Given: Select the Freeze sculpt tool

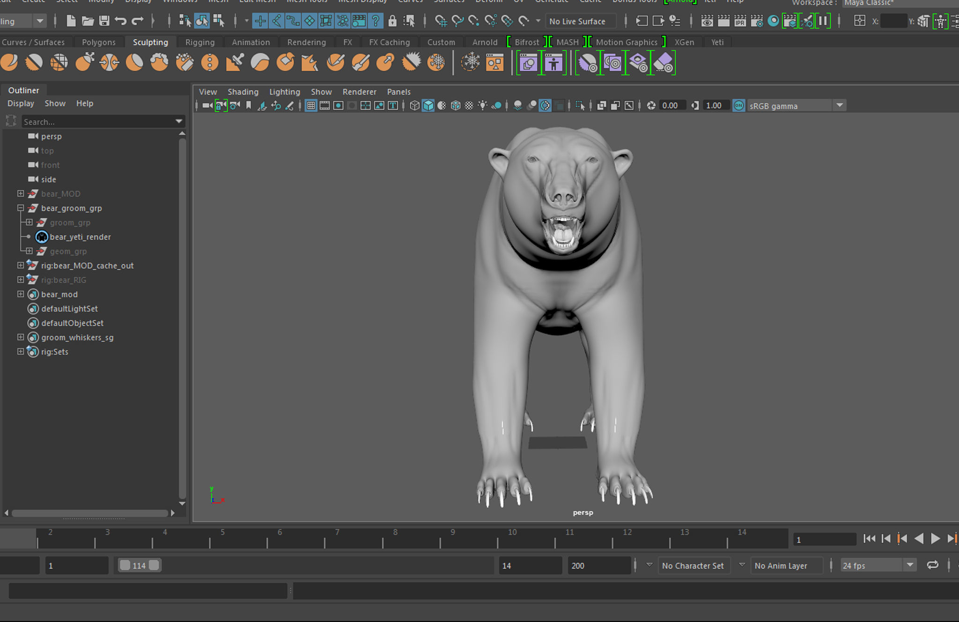Looking at the screenshot, I should [x=436, y=62].
